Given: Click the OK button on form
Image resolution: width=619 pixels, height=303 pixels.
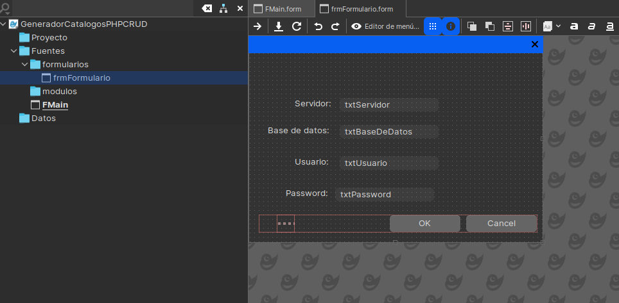Looking at the screenshot, I should coord(424,223).
